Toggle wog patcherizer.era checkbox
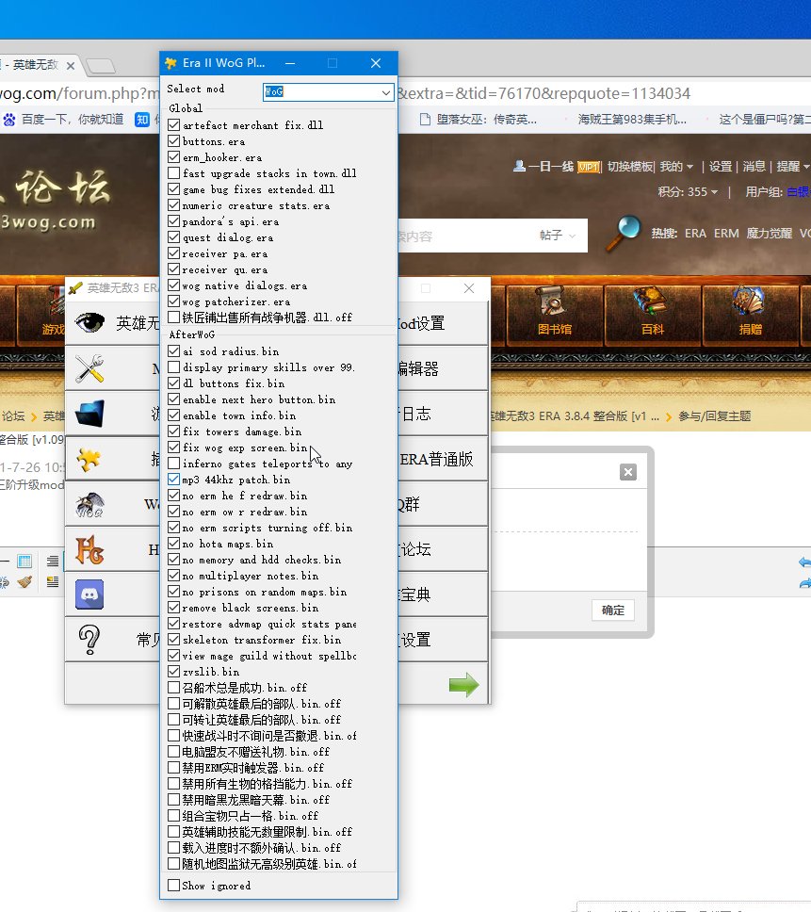The width and height of the screenshot is (811, 912). [173, 301]
